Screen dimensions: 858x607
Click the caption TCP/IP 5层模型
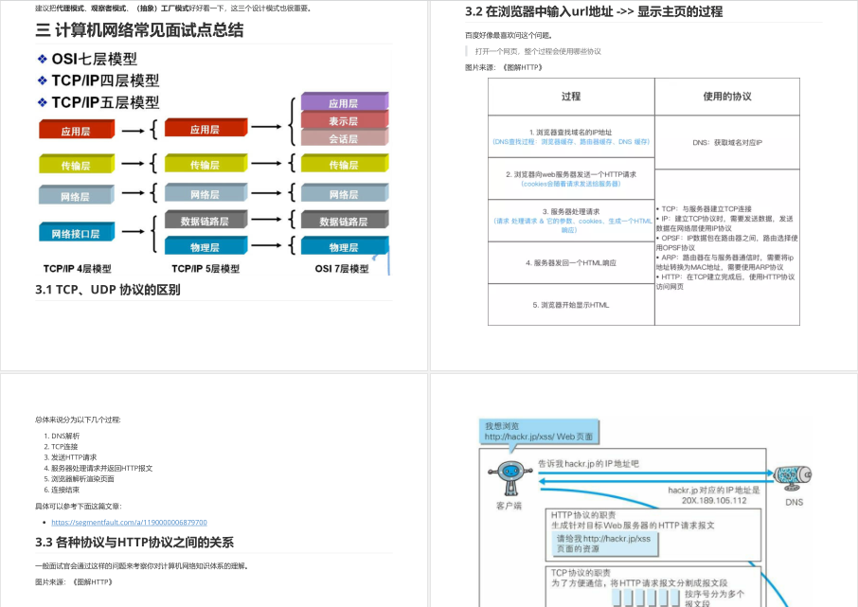pyautogui.click(x=206, y=269)
